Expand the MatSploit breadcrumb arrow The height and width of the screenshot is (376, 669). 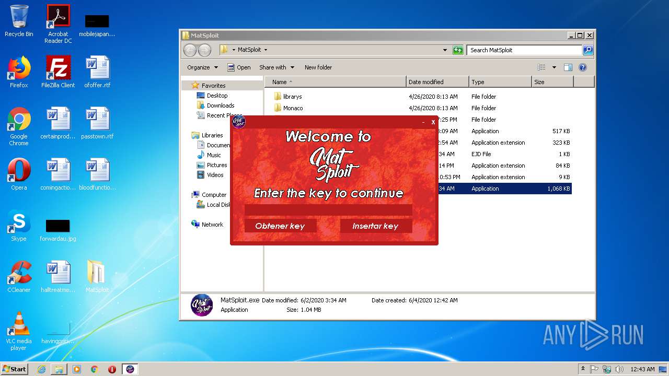[266, 50]
